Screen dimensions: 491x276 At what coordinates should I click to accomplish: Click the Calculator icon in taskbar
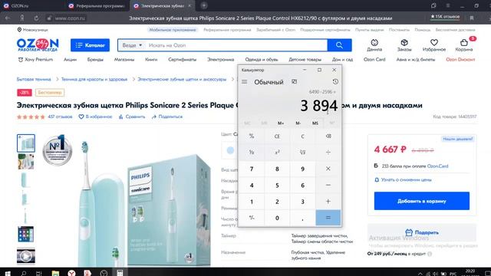[120, 273]
